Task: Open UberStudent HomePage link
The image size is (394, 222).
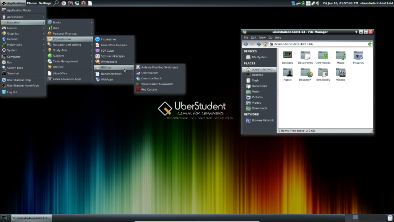Action: (23, 86)
